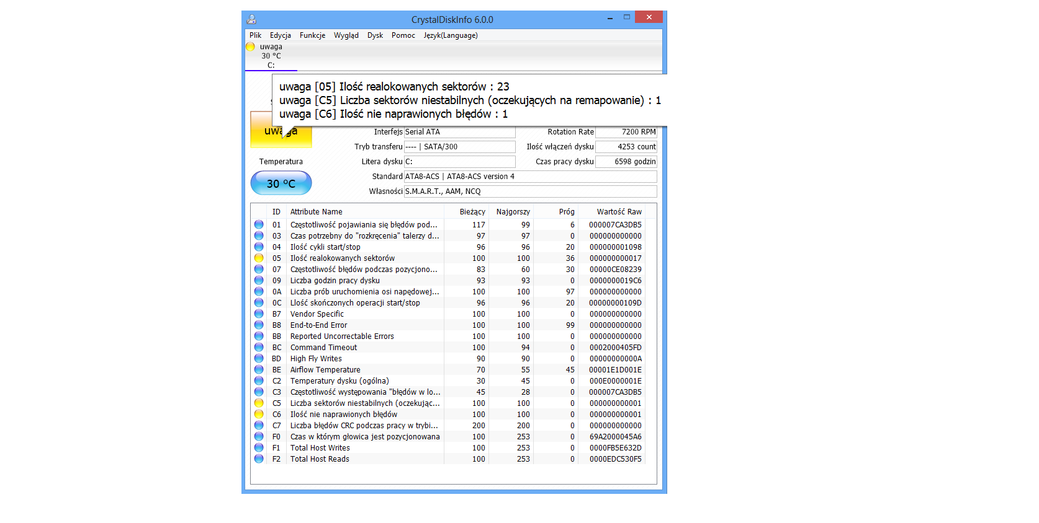Click blue status icon of attribute 09

pyautogui.click(x=259, y=280)
